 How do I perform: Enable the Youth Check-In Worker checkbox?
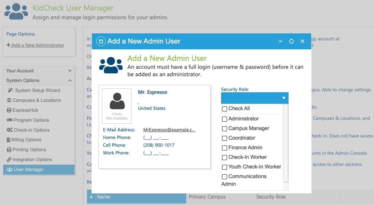coord(225,167)
